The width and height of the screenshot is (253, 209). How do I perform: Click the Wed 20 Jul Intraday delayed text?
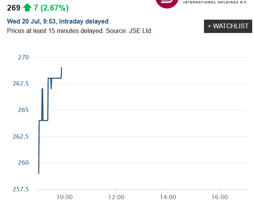tap(58, 21)
